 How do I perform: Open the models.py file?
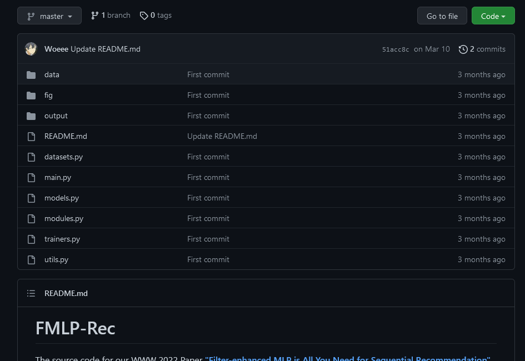point(62,198)
